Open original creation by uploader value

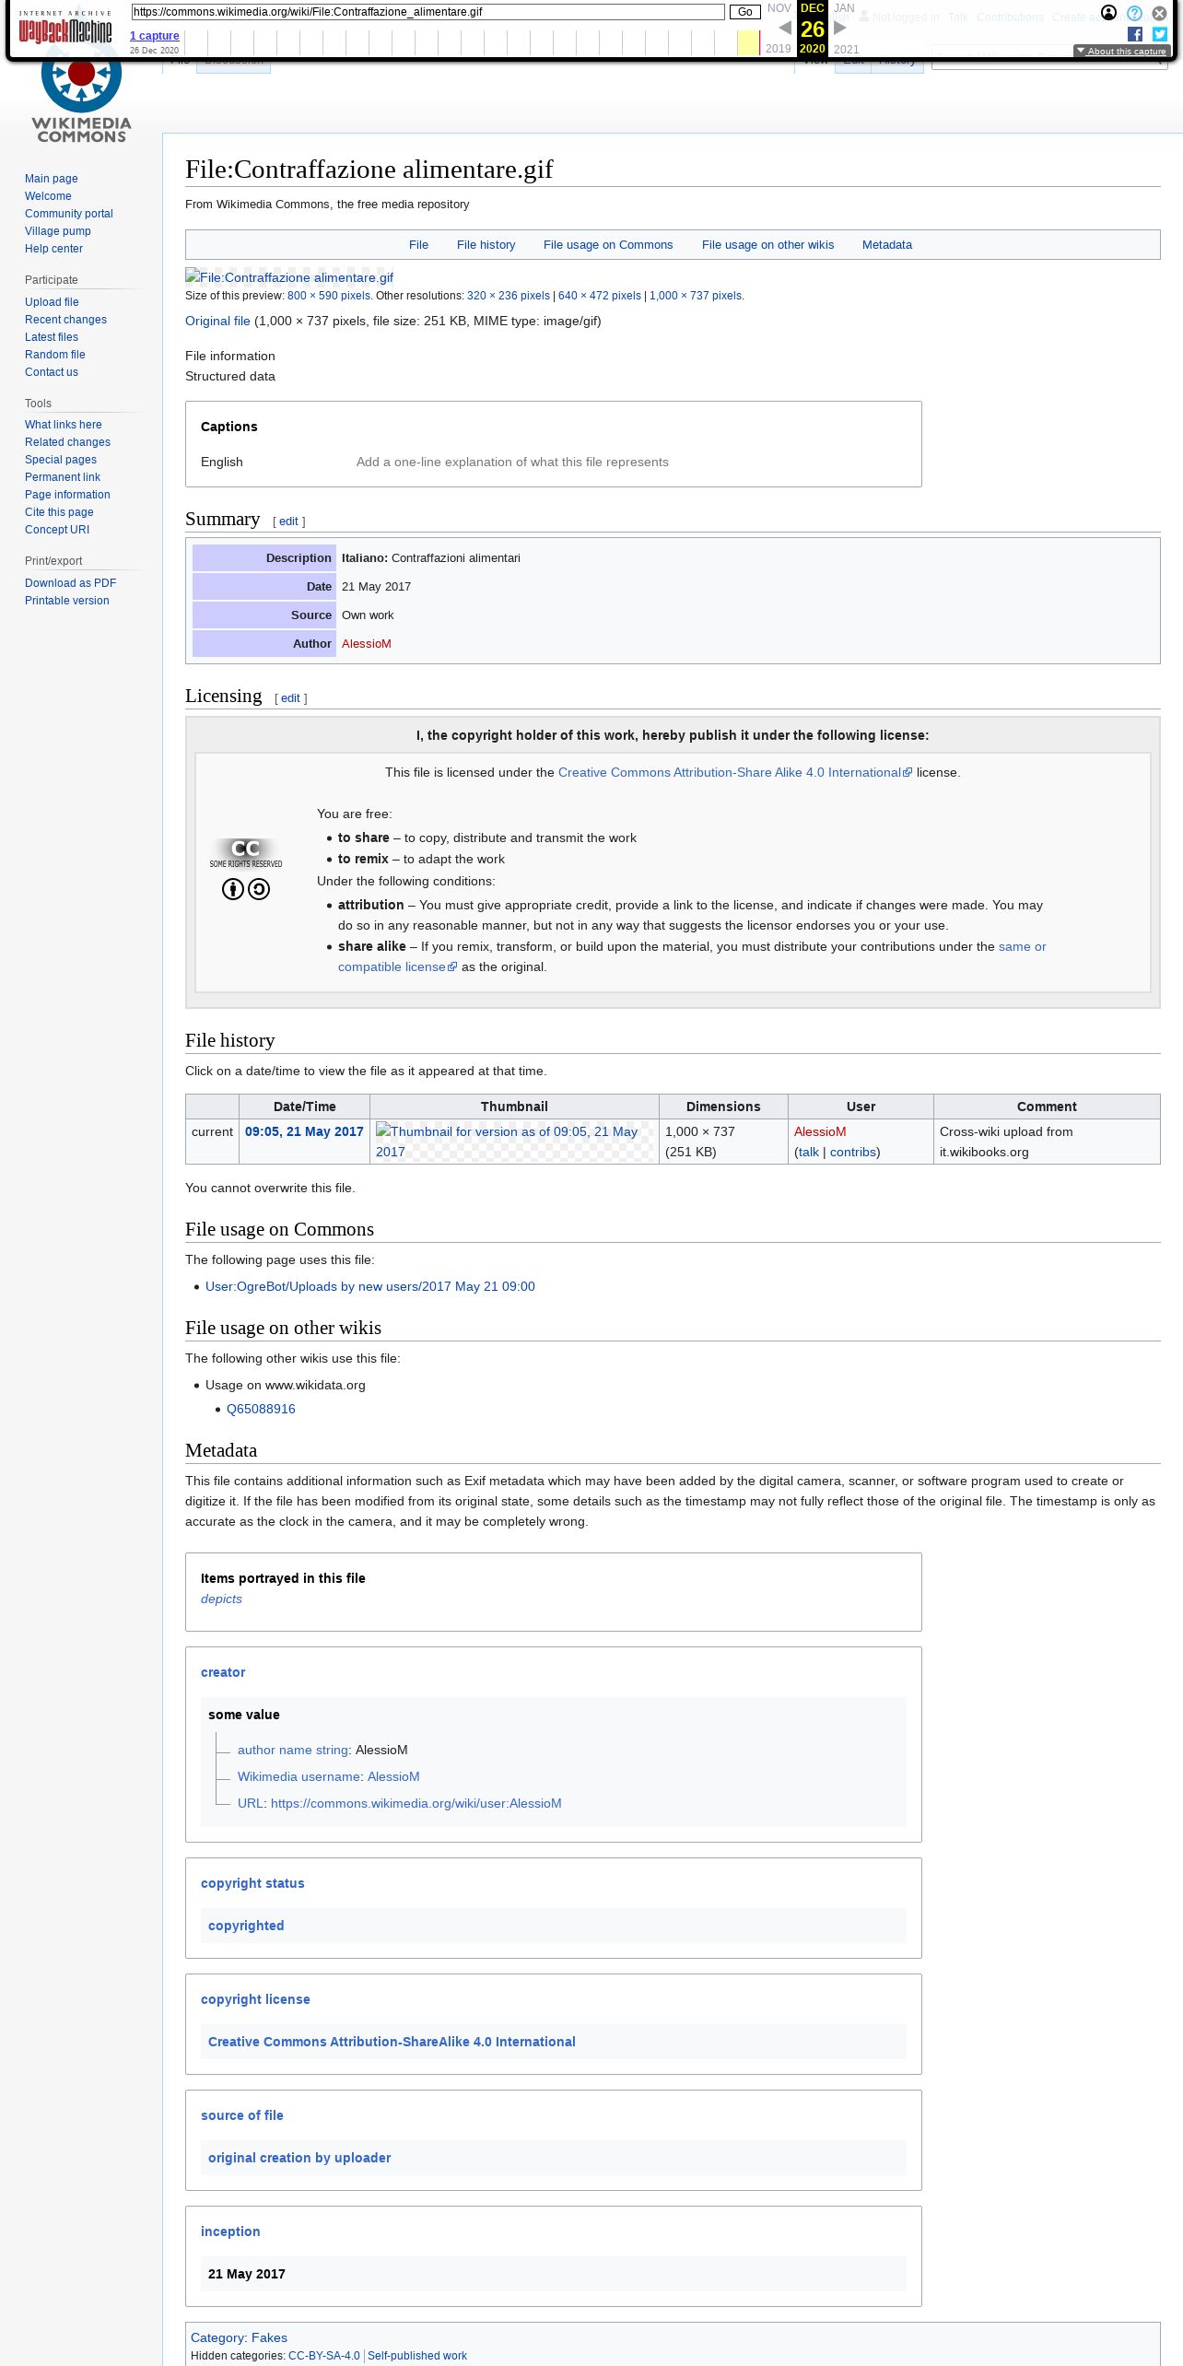(x=299, y=2159)
